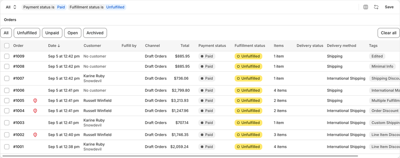The image size is (400, 158).
Task: Click the Multiple Fulfillm tag on #1005
Action: (x=384, y=100)
